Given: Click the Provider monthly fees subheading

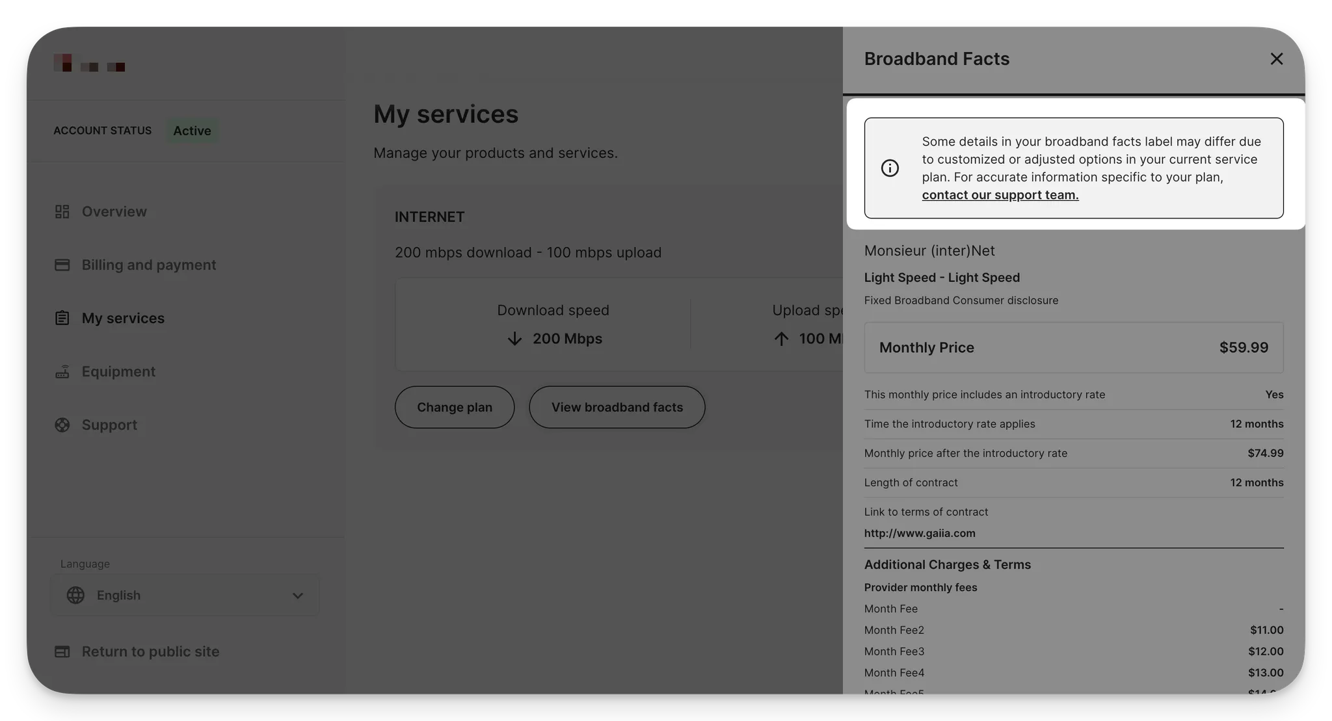Looking at the screenshot, I should 920,588.
